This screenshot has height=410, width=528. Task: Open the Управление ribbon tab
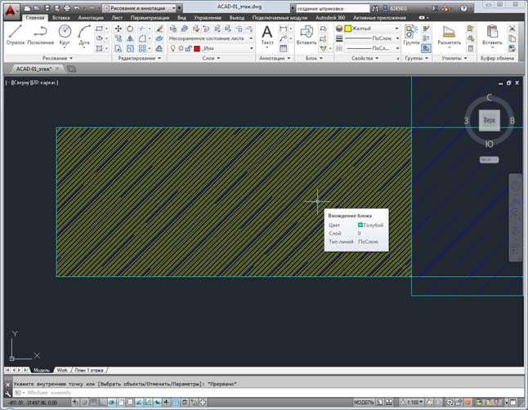pos(208,17)
